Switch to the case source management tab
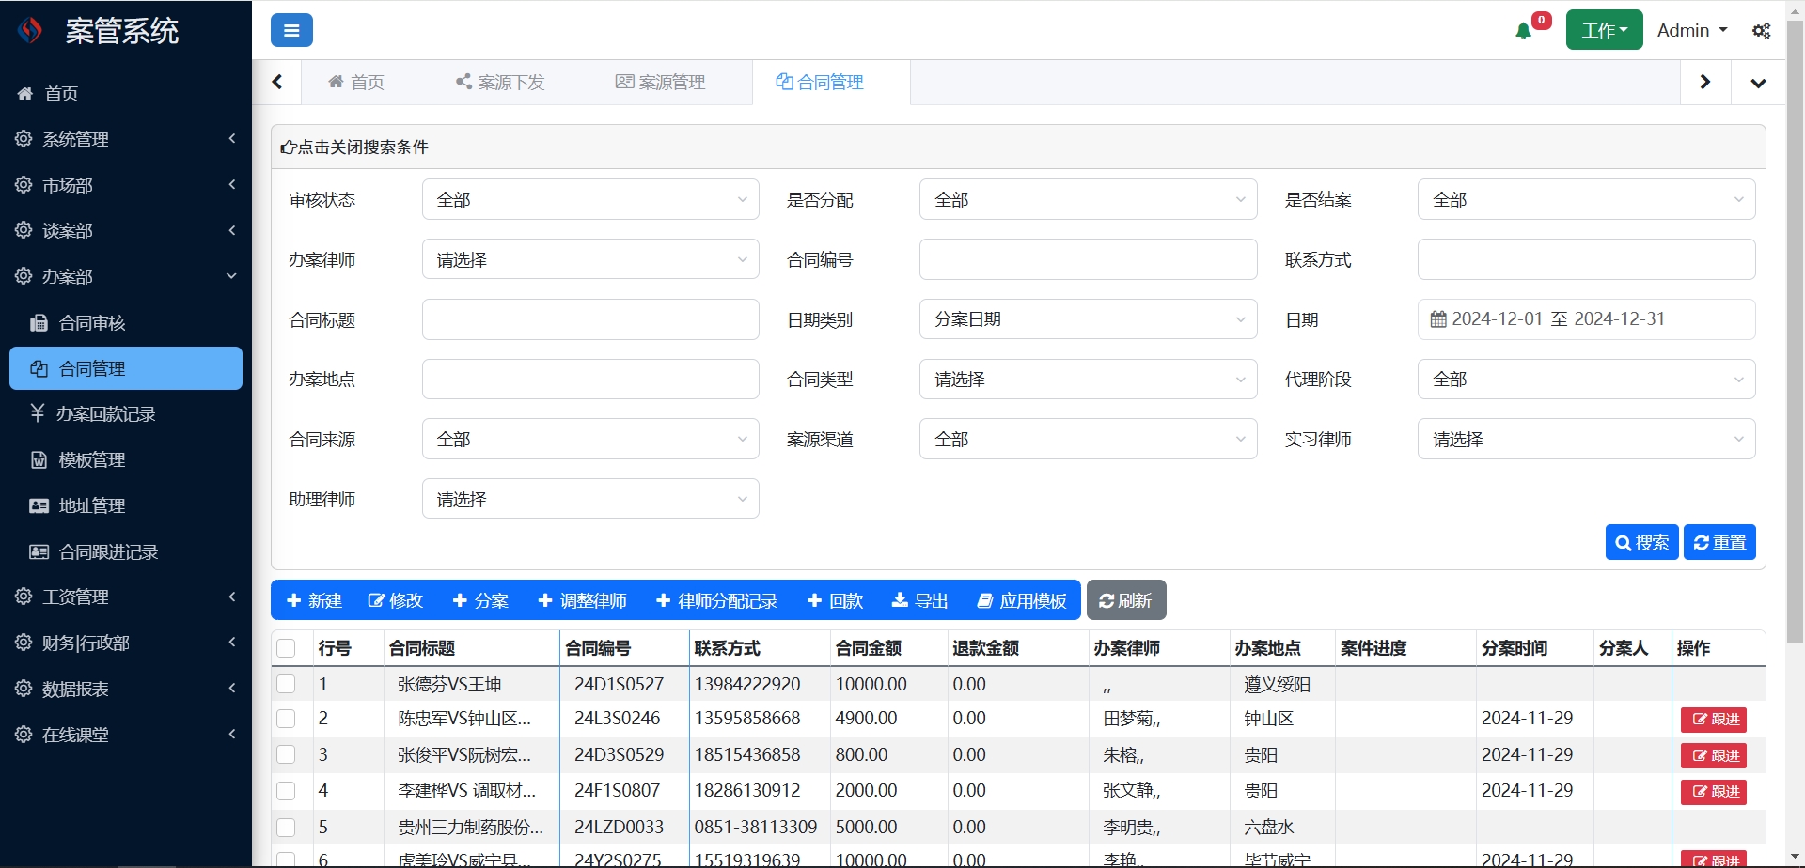 [x=660, y=83]
